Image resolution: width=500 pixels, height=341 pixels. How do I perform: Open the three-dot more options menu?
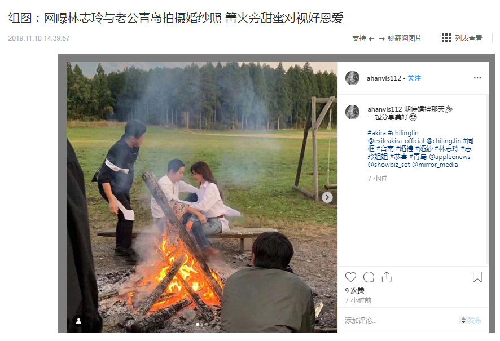tap(477, 78)
